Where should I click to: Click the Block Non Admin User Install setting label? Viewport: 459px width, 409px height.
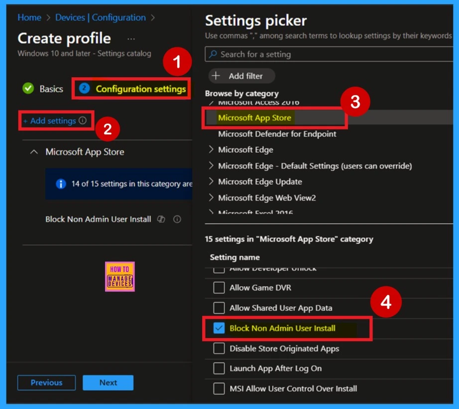pos(99,219)
